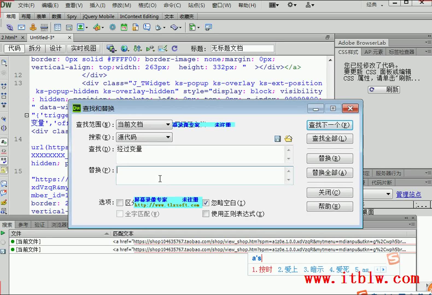Viewport: 432px width, 295px height.
Task: Click the templates icon in Insert bar
Action: pos(192,27)
